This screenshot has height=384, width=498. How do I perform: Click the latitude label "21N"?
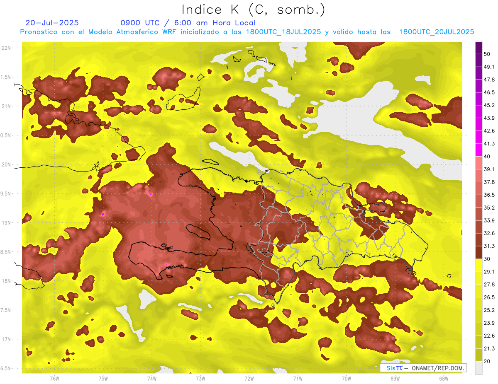pos(6,106)
